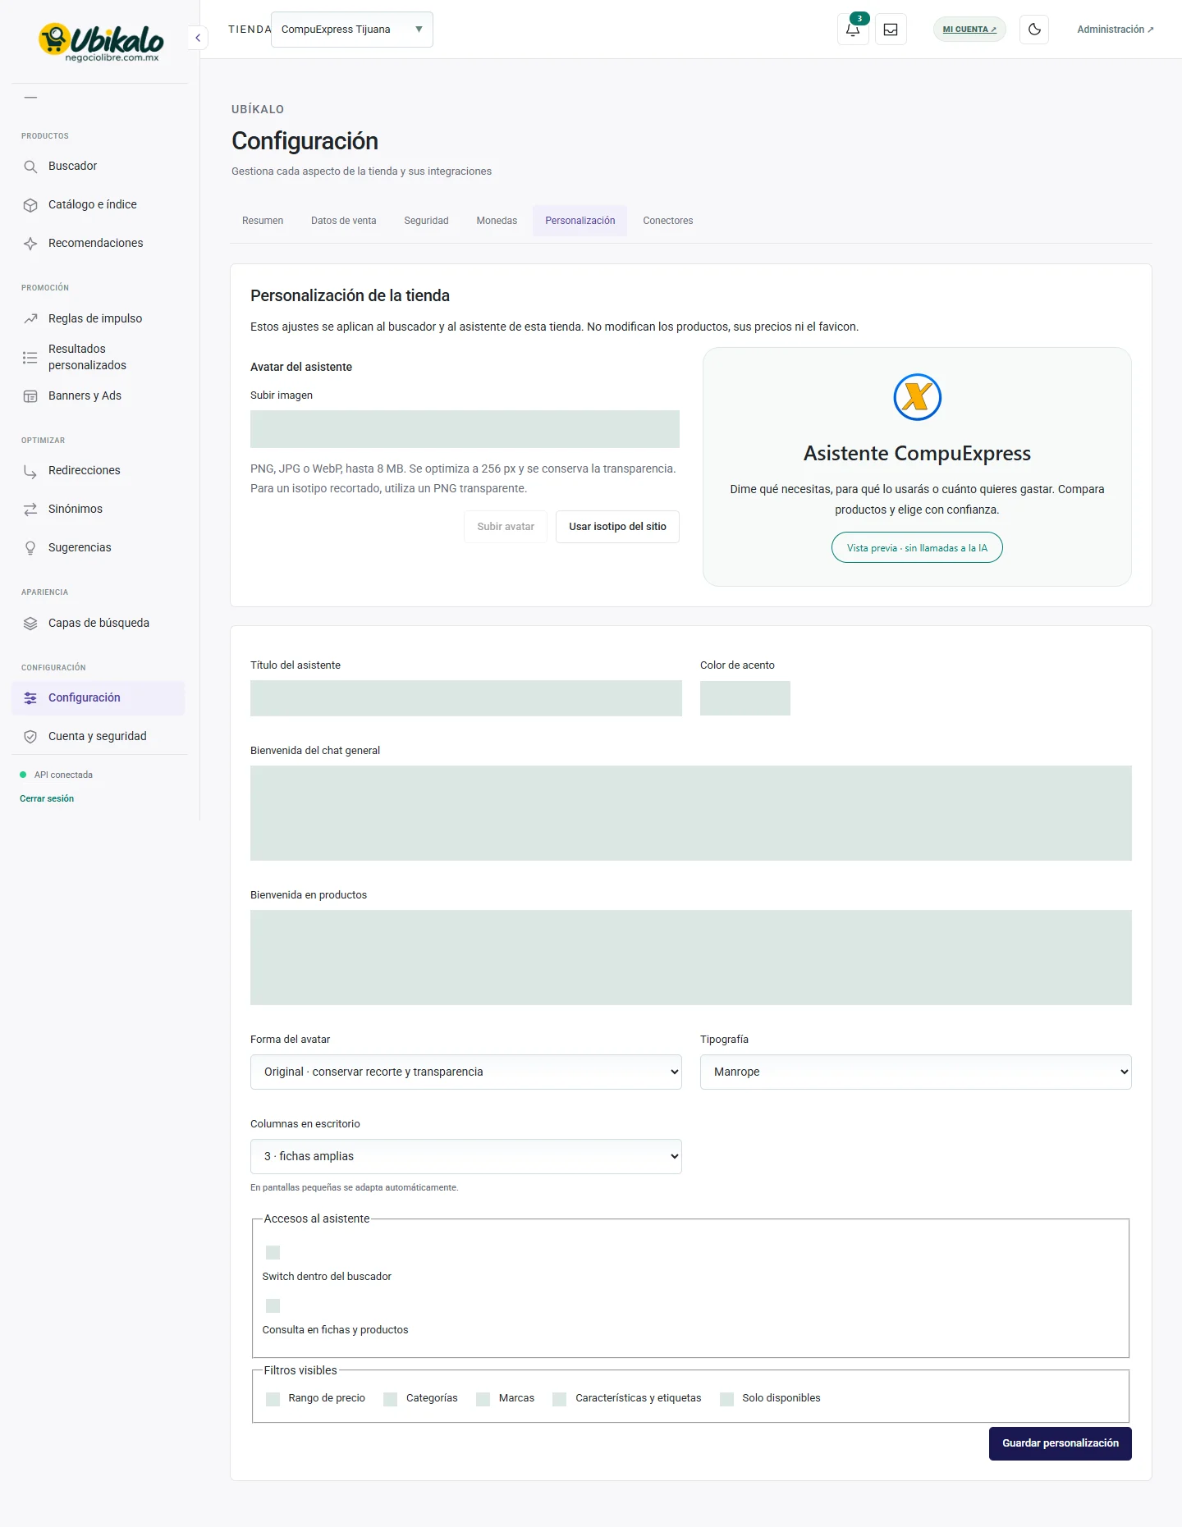
Task: Click Usar isotipo del sitio button
Action: [618, 527]
